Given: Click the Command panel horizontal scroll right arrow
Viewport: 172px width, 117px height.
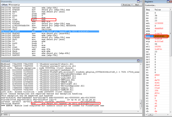Looking at the screenshot, I should pyautogui.click(x=138, y=111).
